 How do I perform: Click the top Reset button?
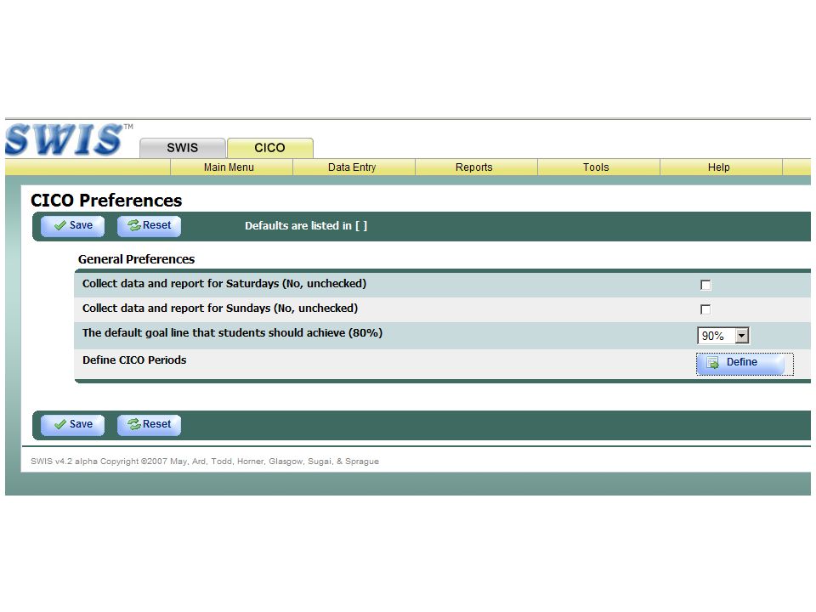(149, 226)
